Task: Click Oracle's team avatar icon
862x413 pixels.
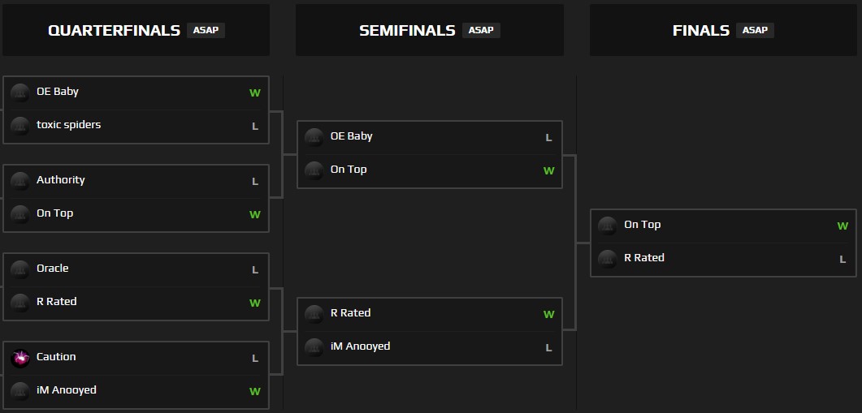Action: [20, 269]
